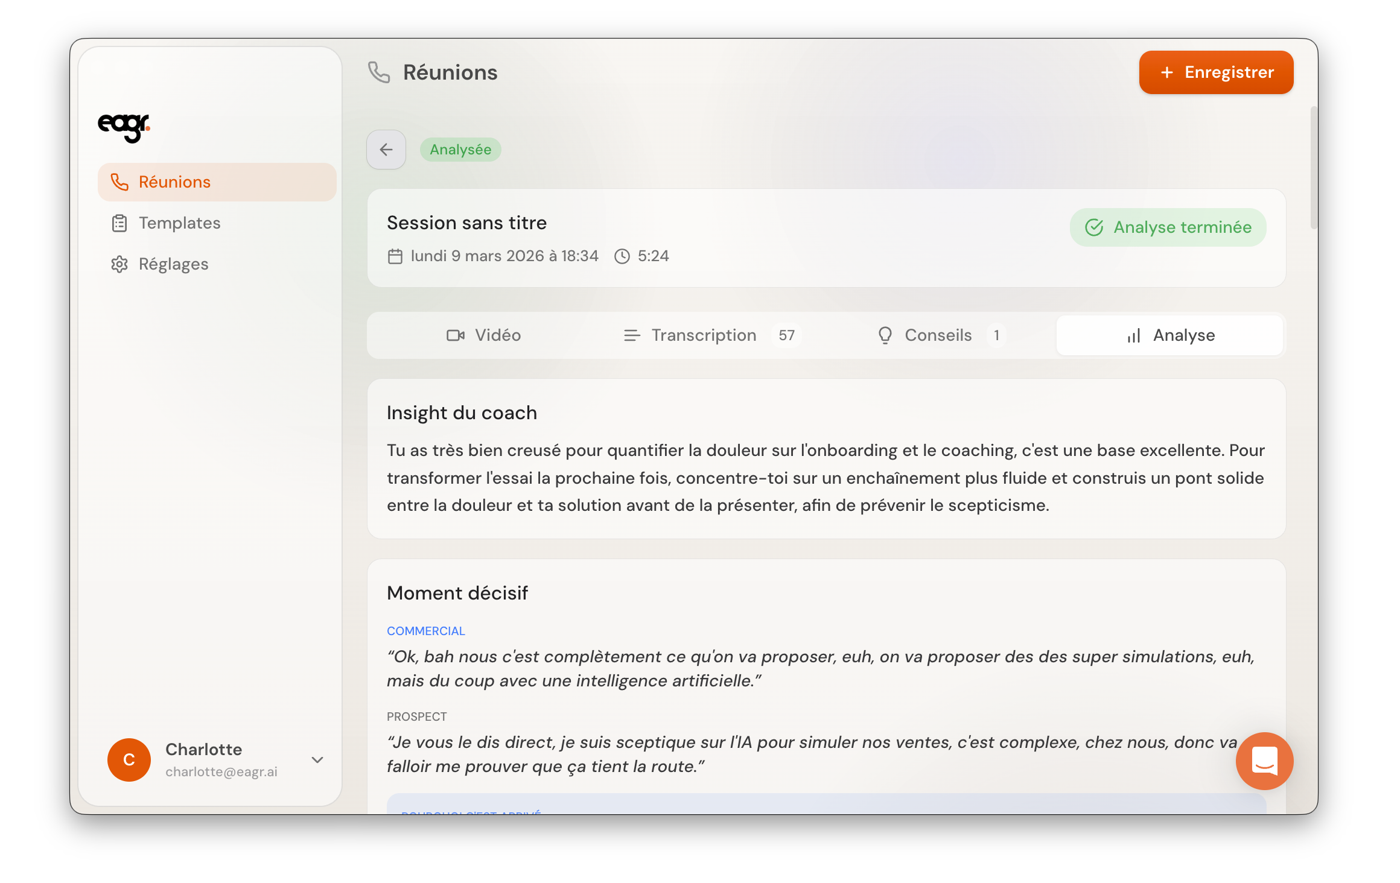
Task: Click the vertical scrollbar on right
Action: point(1313,168)
